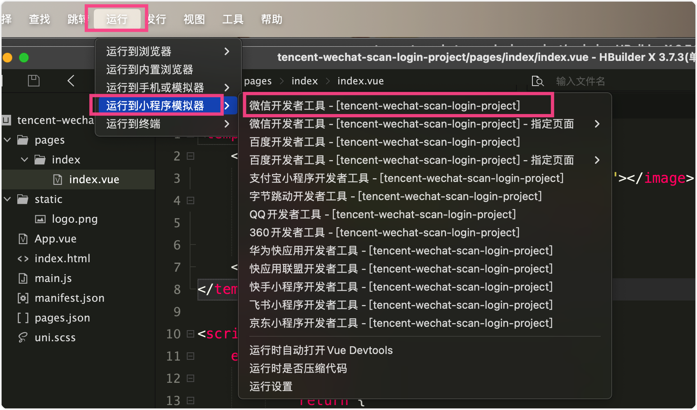Open the 查找 menu
This screenshot has height=410, width=697.
[x=39, y=19]
